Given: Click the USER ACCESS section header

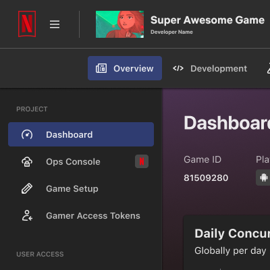Looking at the screenshot, I should tap(40, 254).
